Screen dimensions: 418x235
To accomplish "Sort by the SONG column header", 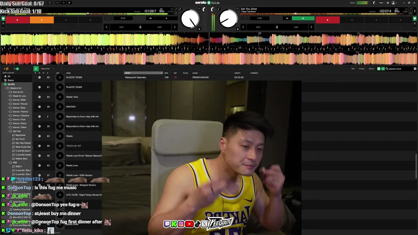I will [69, 73].
